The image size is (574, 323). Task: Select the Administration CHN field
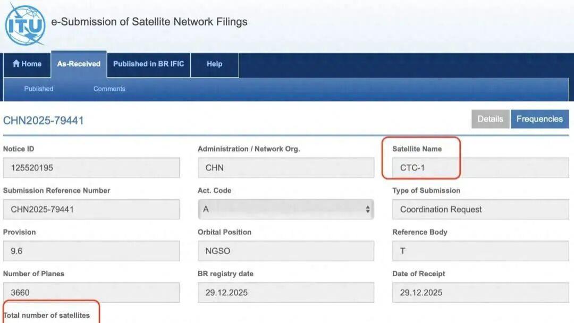coord(285,168)
